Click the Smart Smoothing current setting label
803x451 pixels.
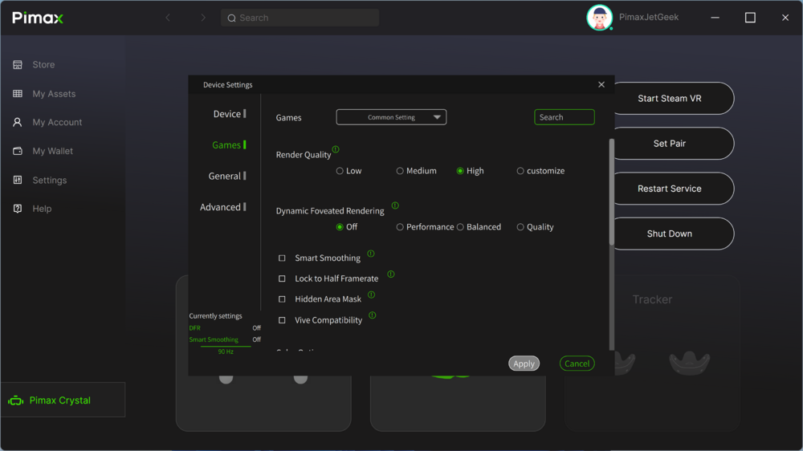[x=214, y=339]
